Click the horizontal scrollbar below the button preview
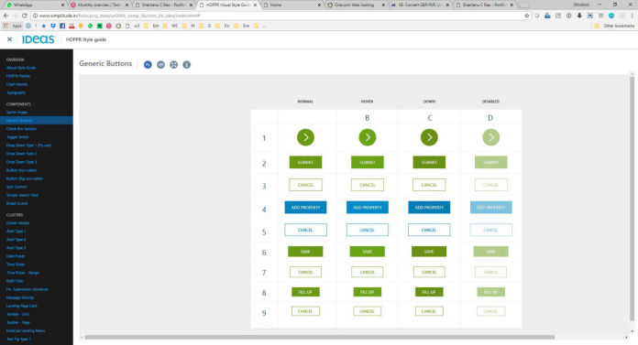This screenshot has width=638, height=345. tap(319, 338)
